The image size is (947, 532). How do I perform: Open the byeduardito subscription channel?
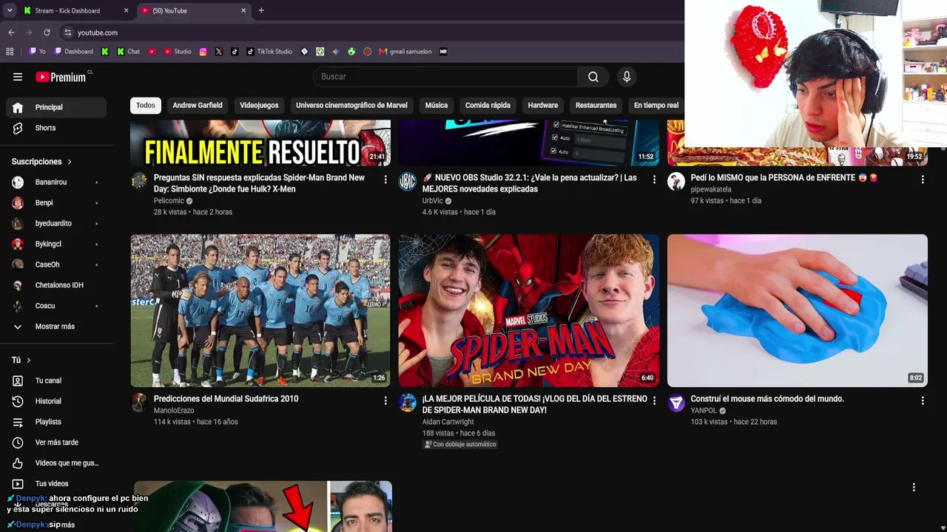[x=56, y=223]
